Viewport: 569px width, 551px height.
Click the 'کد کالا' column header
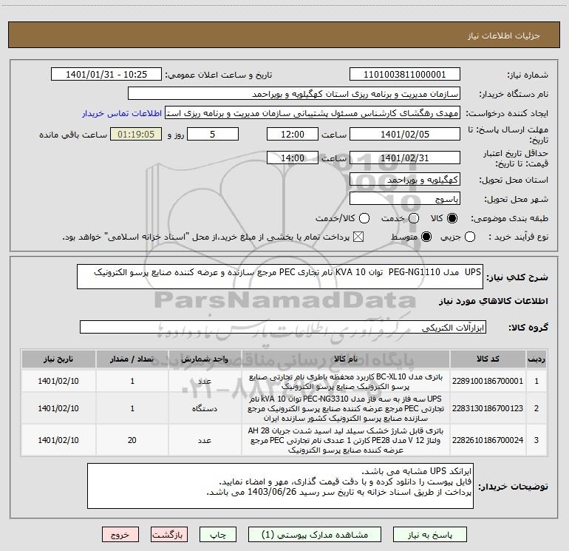coord(488,359)
